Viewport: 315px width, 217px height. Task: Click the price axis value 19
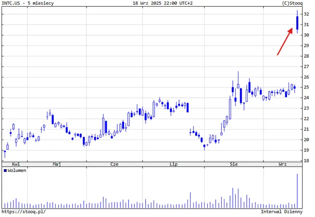click(306, 150)
